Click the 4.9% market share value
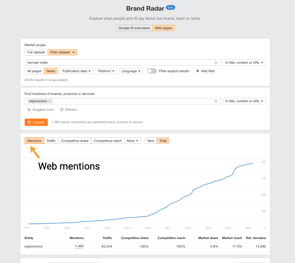The height and width of the screenshot is (263, 295). (x=214, y=246)
